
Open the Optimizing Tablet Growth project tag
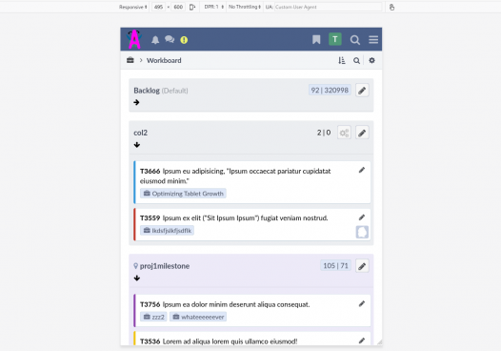coord(183,194)
